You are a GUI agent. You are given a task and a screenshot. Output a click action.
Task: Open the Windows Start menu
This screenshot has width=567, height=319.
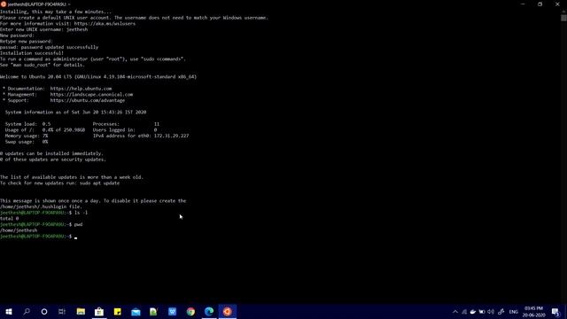(9, 311)
